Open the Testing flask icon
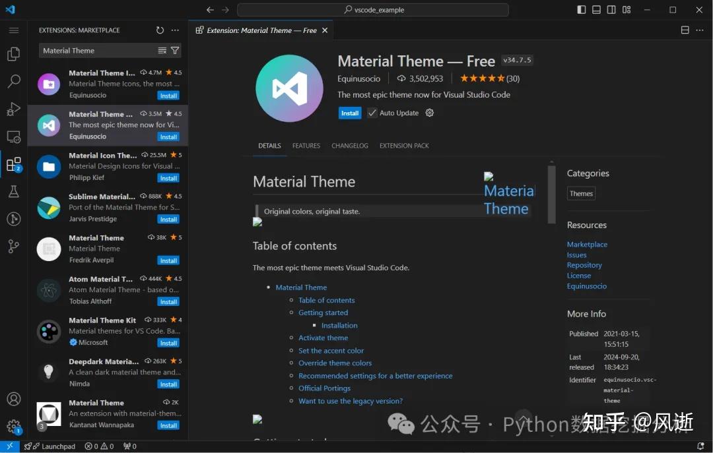 pos(14,191)
